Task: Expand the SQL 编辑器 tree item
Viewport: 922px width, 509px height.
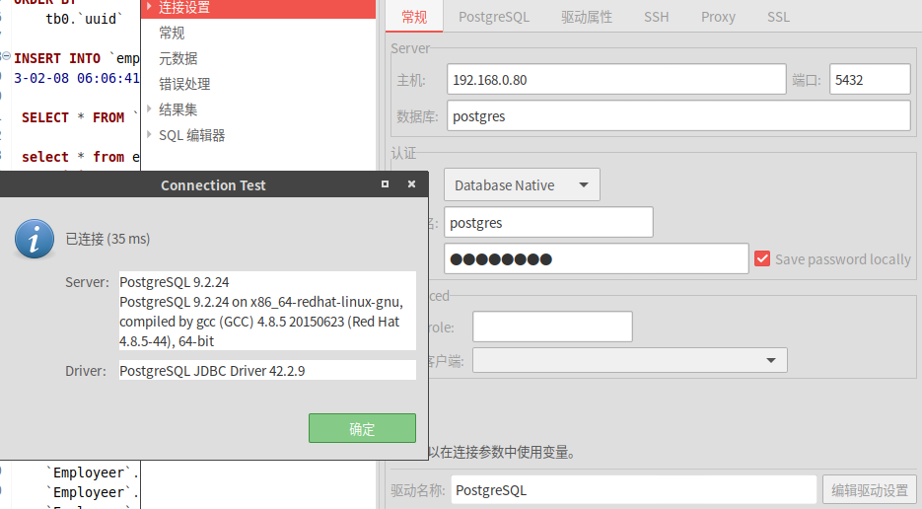Action: 149,135
